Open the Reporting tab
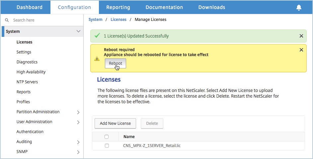Image resolution: width=313 pixels, height=159 pixels. (x=118, y=7)
